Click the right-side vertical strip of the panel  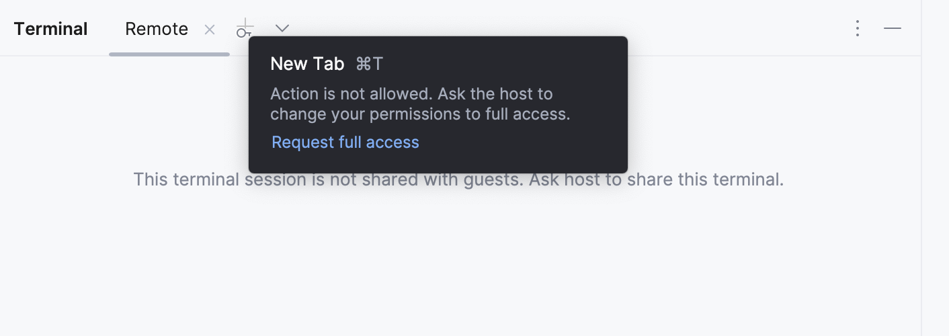tap(935, 168)
